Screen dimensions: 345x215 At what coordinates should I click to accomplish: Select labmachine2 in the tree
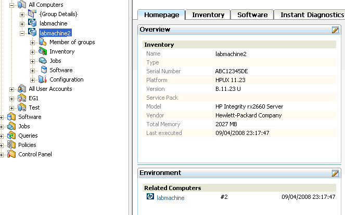[55, 33]
